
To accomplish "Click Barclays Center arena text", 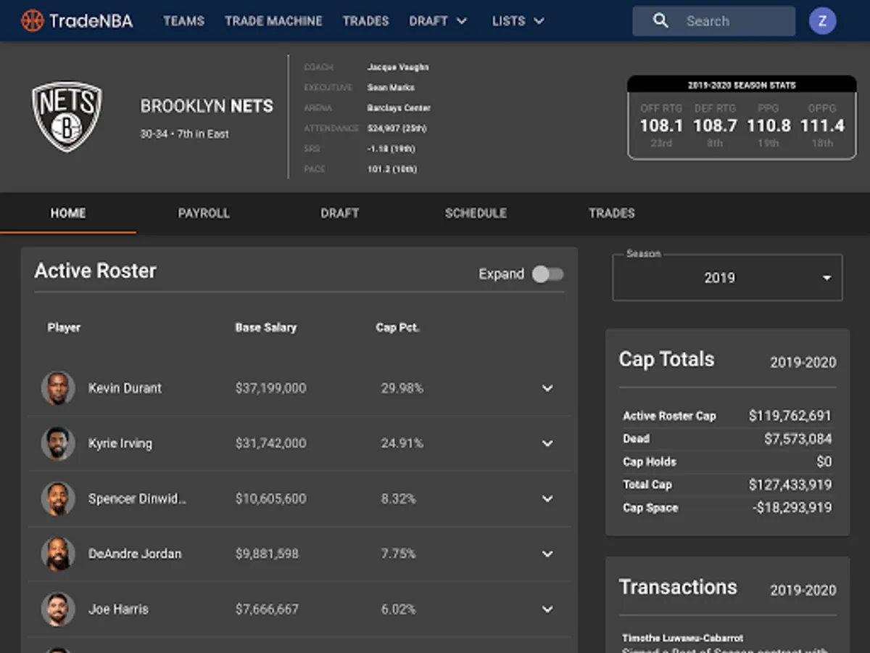I will point(399,108).
